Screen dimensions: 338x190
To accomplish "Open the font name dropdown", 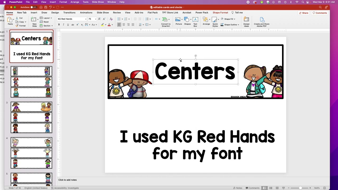I will 86,19.
